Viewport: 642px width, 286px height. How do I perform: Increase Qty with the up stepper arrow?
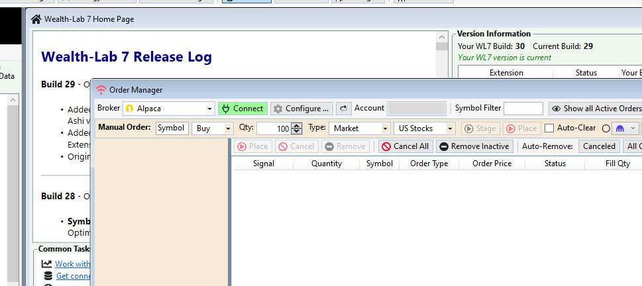coord(297,126)
